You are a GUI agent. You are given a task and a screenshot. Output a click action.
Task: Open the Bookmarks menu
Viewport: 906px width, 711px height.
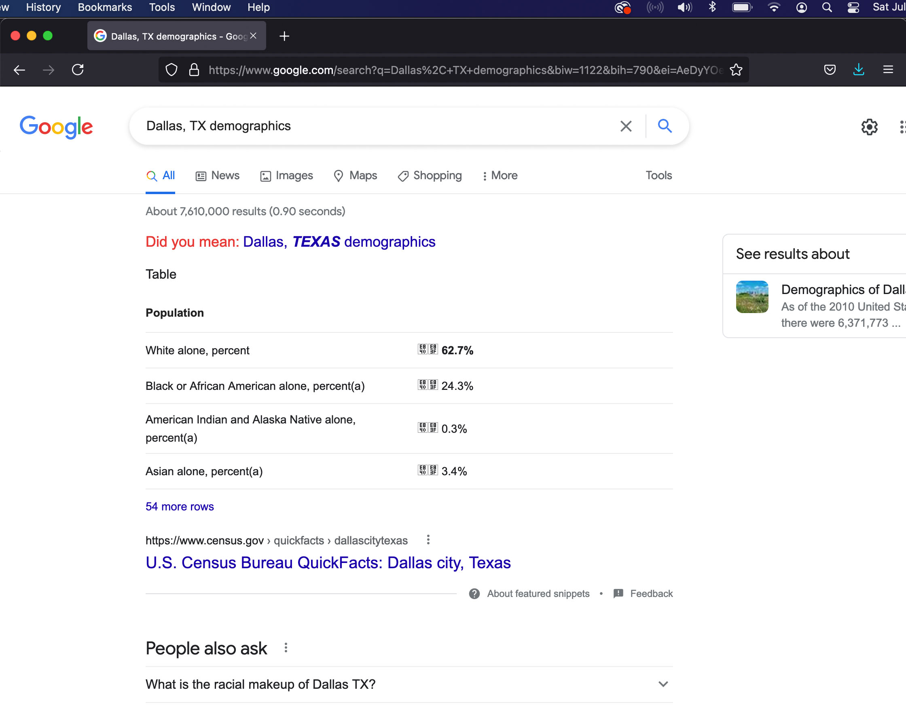[105, 7]
